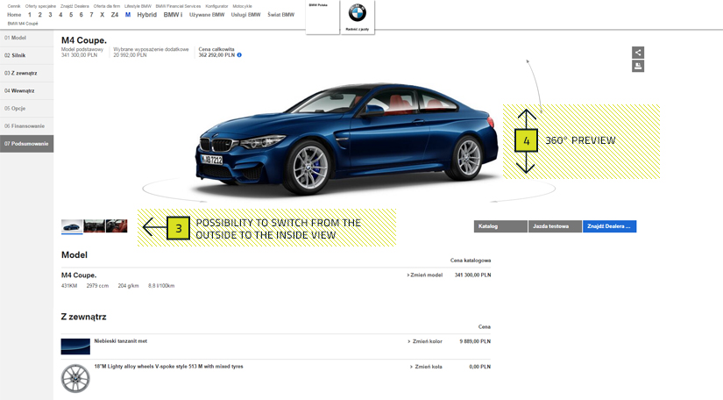Click the 18" alloy wheel image

[75, 378]
